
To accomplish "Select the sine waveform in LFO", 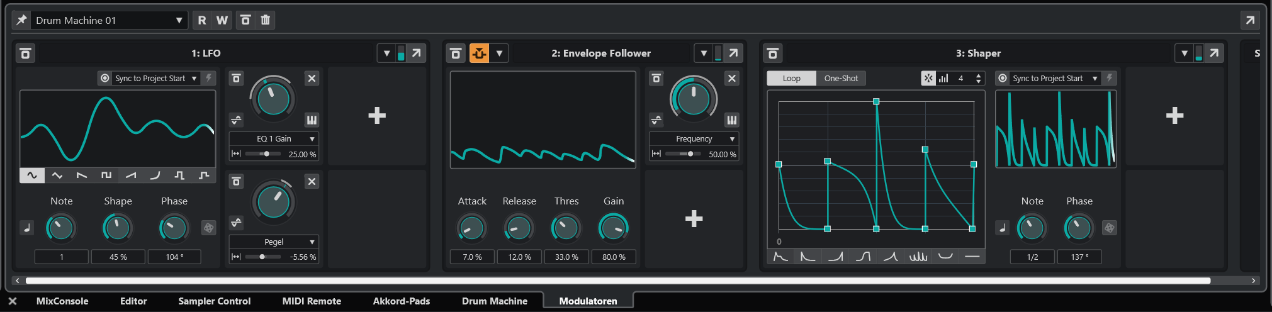I will point(32,175).
